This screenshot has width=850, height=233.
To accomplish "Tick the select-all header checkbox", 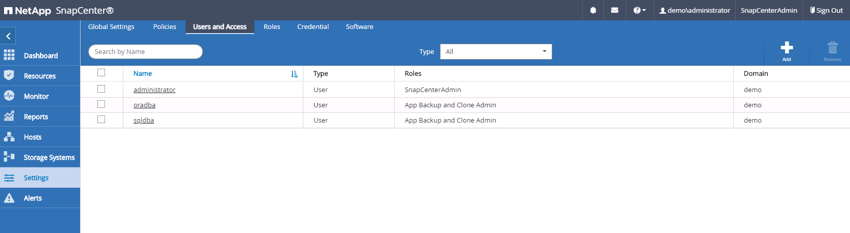I will click(101, 73).
